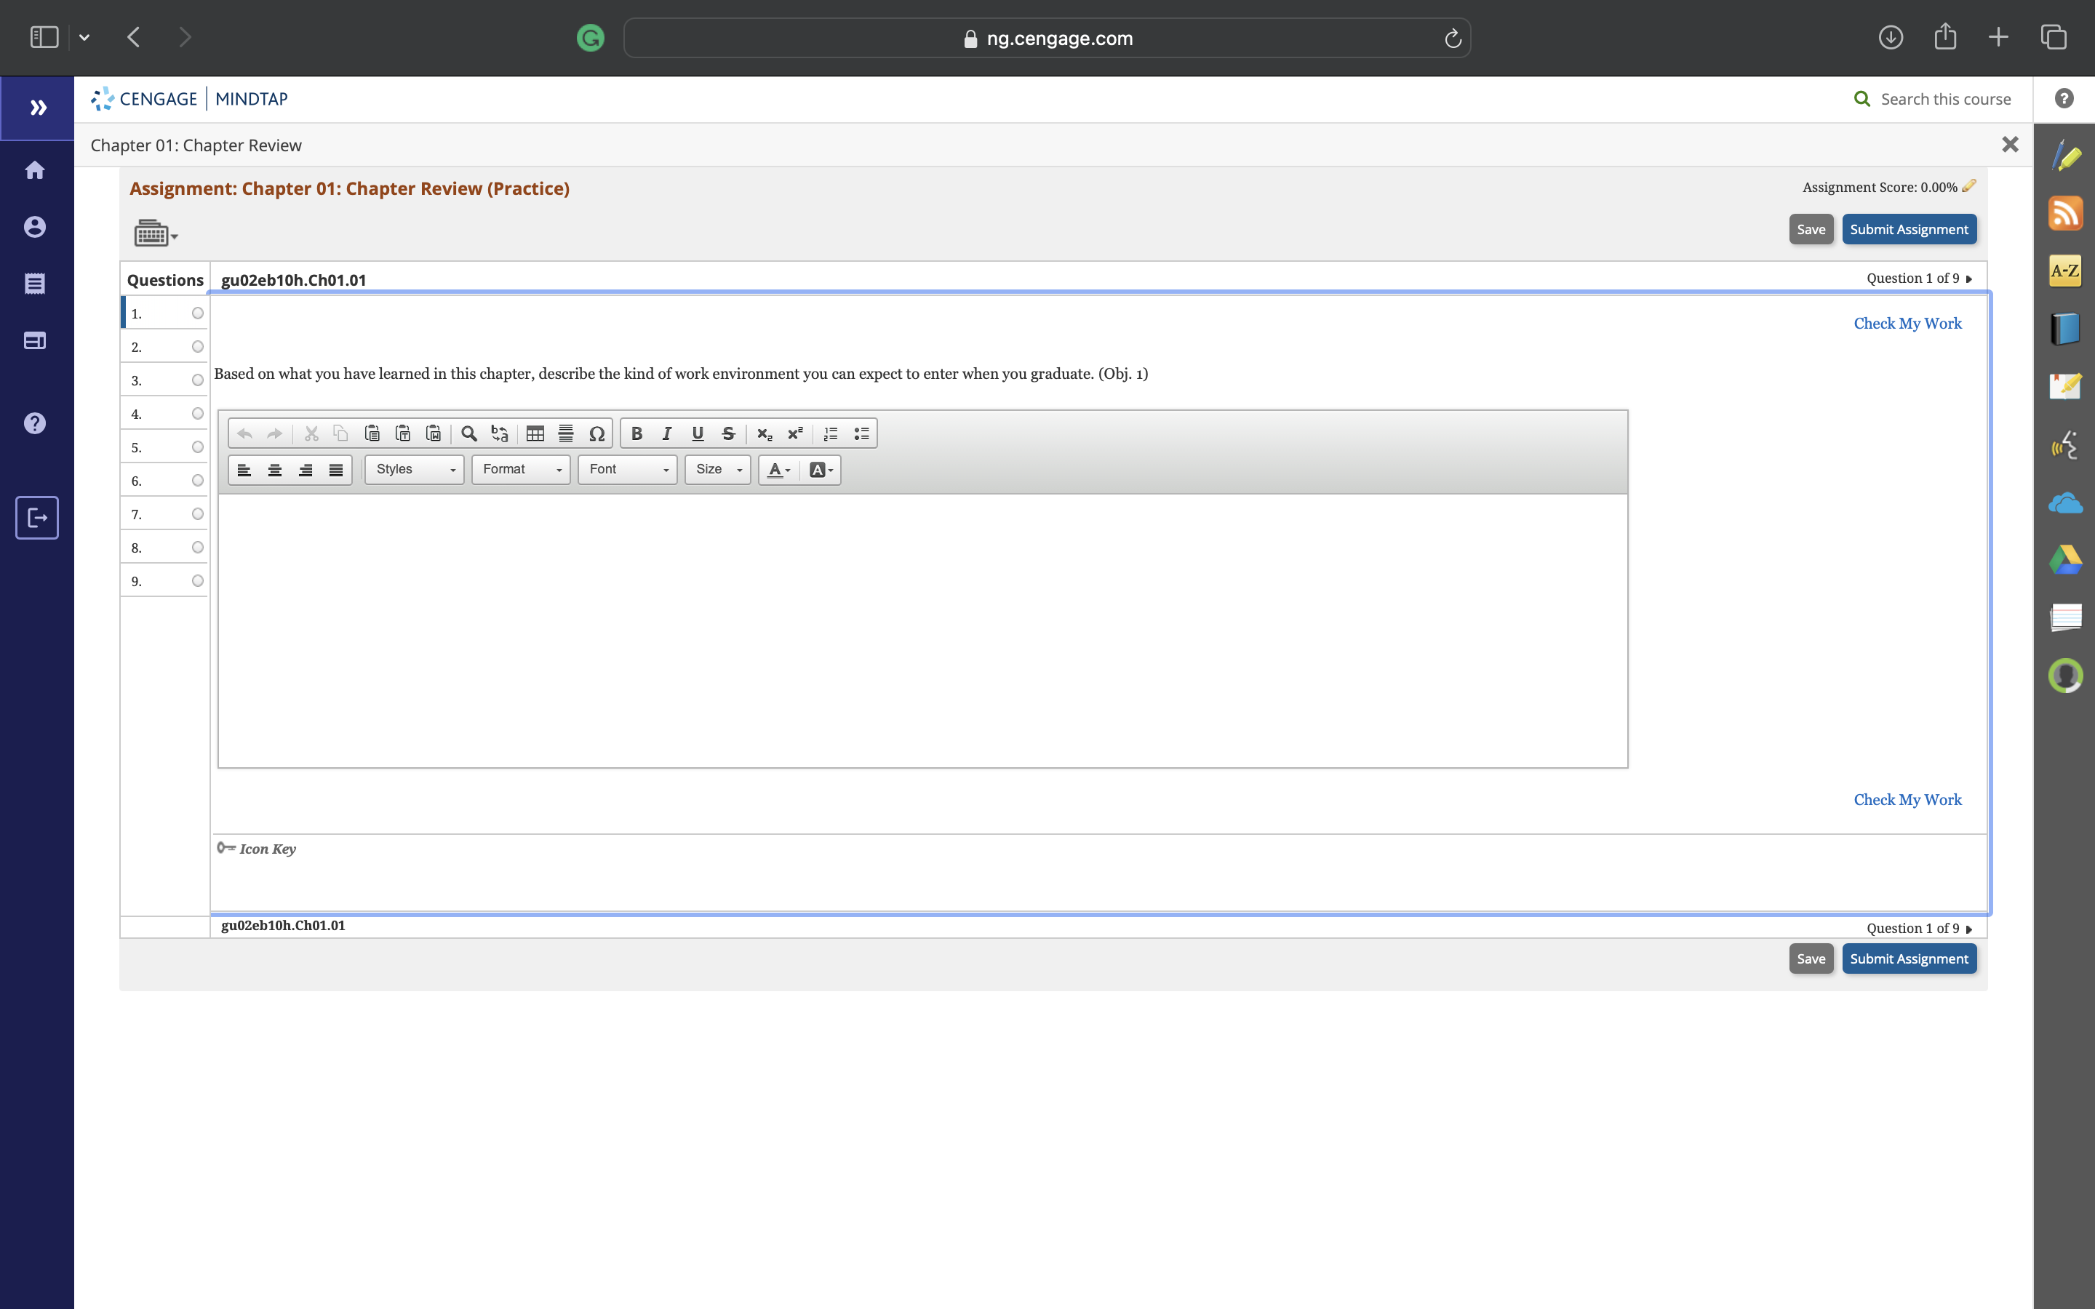The width and height of the screenshot is (2095, 1309).
Task: Open the Styles dropdown
Action: coord(415,469)
